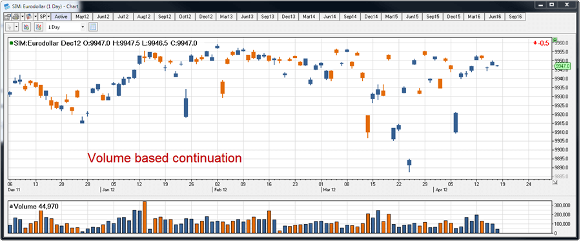The image size is (581, 244).
Task: Open the dropdown arrow beside the printer icon
Action: [x=23, y=17]
